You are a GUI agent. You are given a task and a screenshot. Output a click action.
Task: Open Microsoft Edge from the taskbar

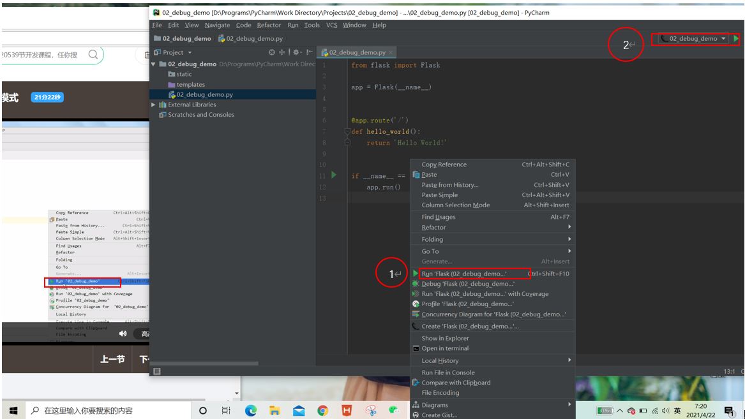pyautogui.click(x=250, y=411)
